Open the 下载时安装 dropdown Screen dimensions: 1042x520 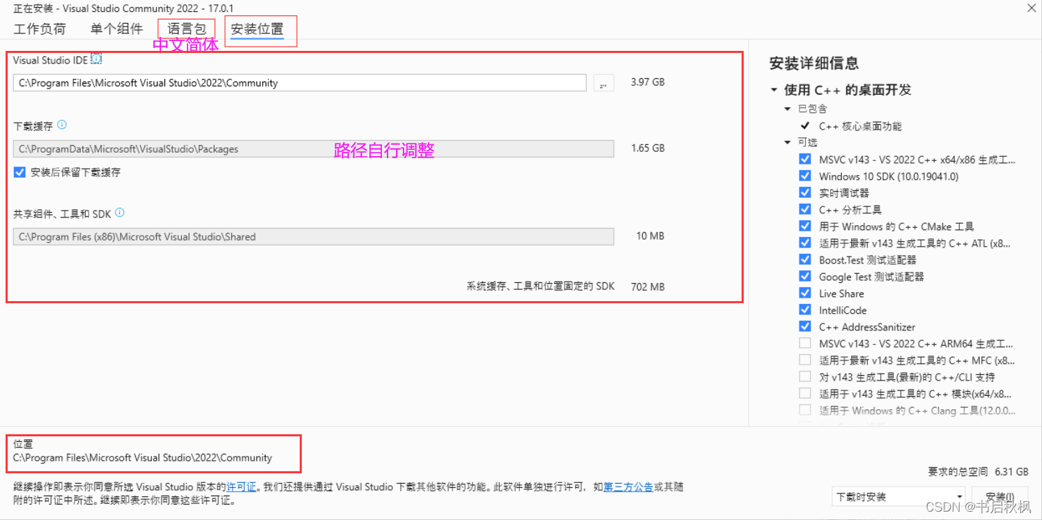pyautogui.click(x=898, y=497)
